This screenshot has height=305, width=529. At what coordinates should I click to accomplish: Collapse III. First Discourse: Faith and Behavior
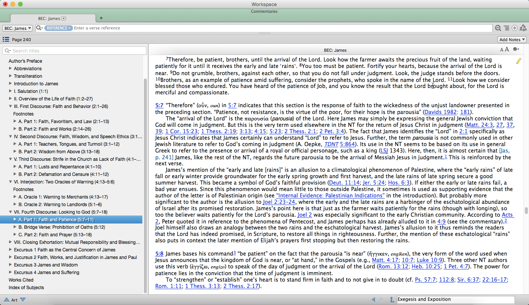click(11, 106)
